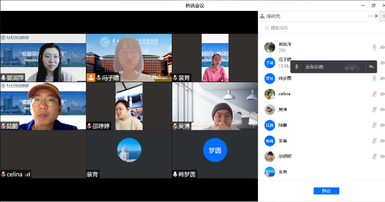The height and width of the screenshot is (202, 385).
Task: Click the microphone icon in the speaking popup
Action: tap(297, 66)
